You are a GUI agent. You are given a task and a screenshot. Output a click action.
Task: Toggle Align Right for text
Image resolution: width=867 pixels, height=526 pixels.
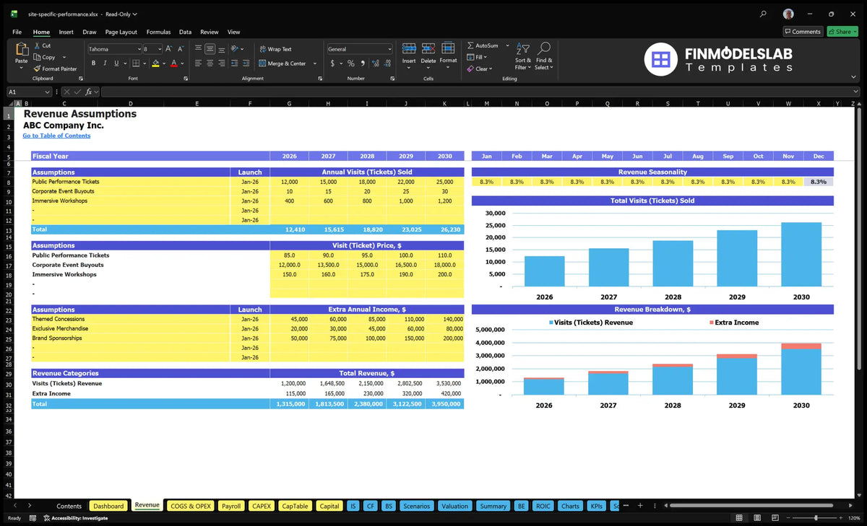coord(221,63)
